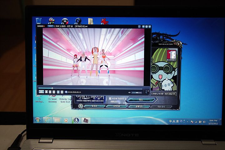Open language bar options arrow

click(x=184, y=122)
